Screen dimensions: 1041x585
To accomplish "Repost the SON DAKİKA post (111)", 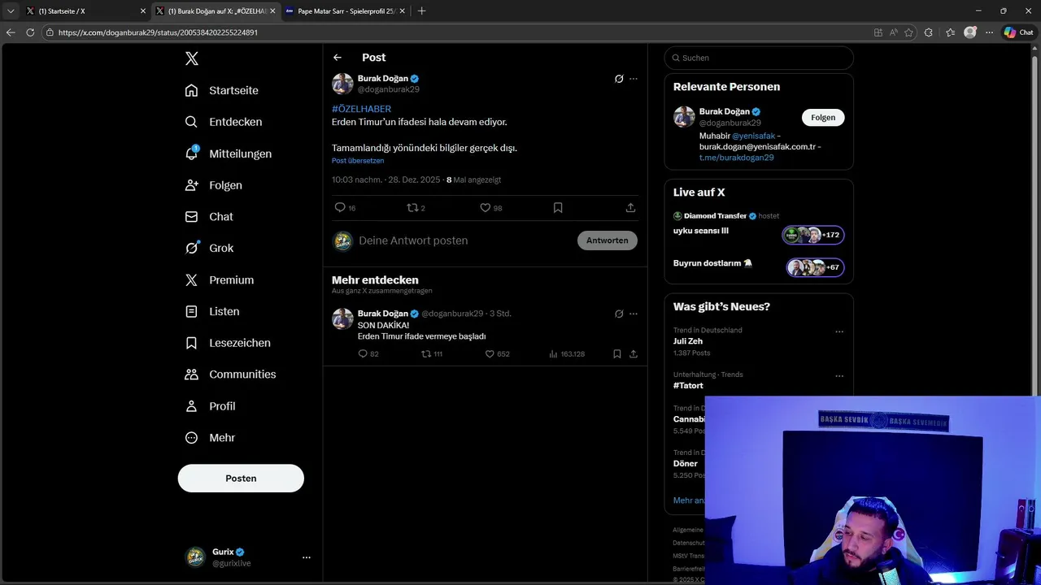I will pos(432,354).
